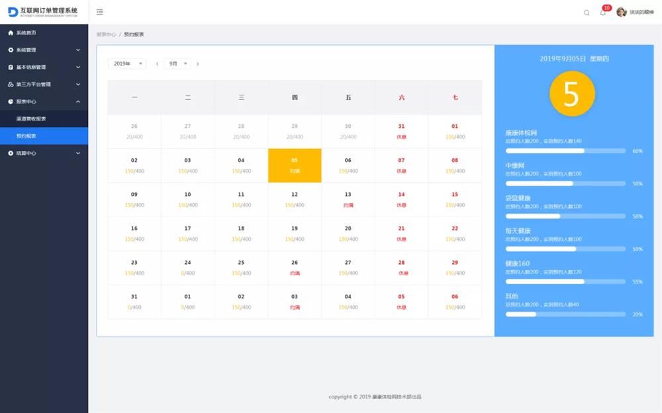Select calendar date 12 cell
The height and width of the screenshot is (413, 662).
click(x=295, y=199)
